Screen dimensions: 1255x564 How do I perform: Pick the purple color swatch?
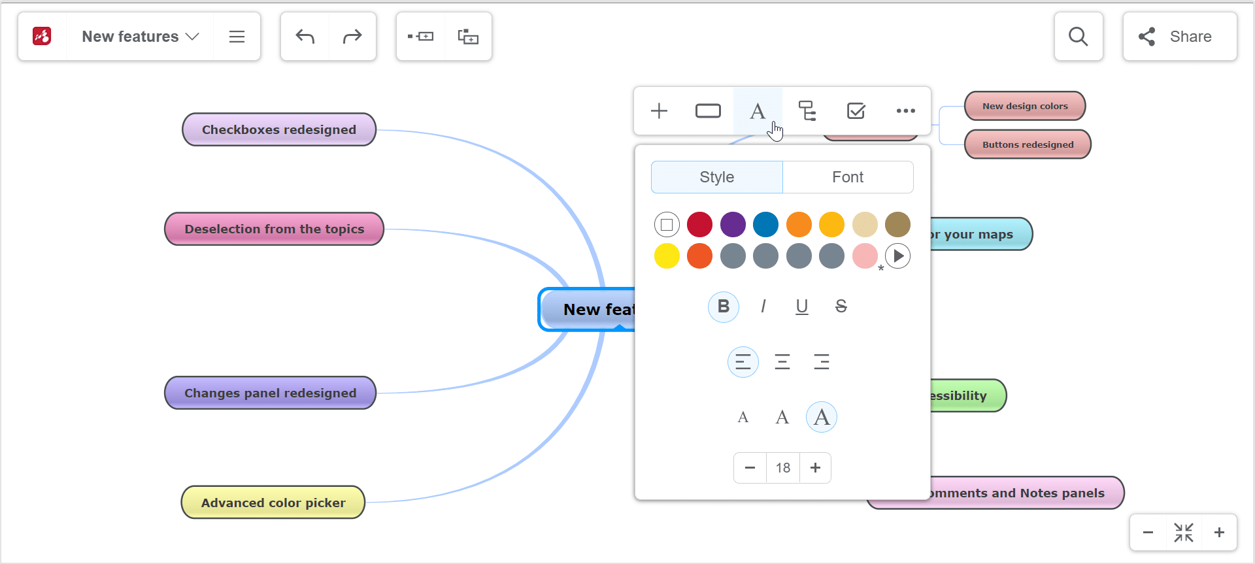[733, 224]
